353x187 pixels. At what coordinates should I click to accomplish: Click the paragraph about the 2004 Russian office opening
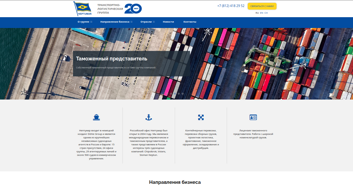(x=149, y=142)
